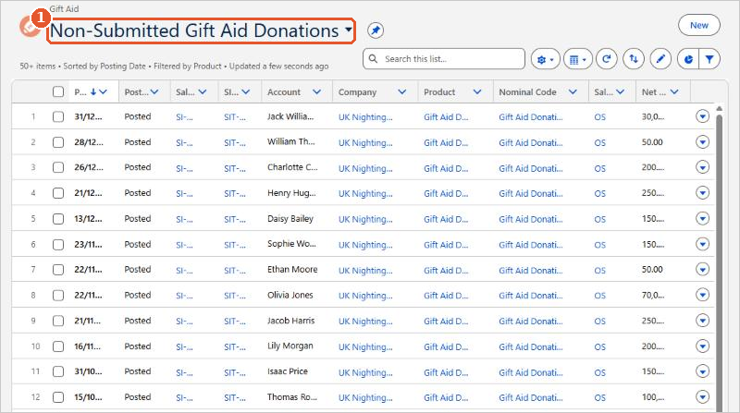Show the charts panel
The width and height of the screenshot is (740, 413).
point(688,59)
